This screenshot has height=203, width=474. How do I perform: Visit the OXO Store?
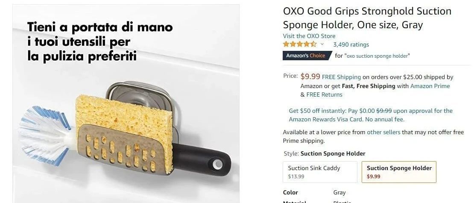[309, 36]
